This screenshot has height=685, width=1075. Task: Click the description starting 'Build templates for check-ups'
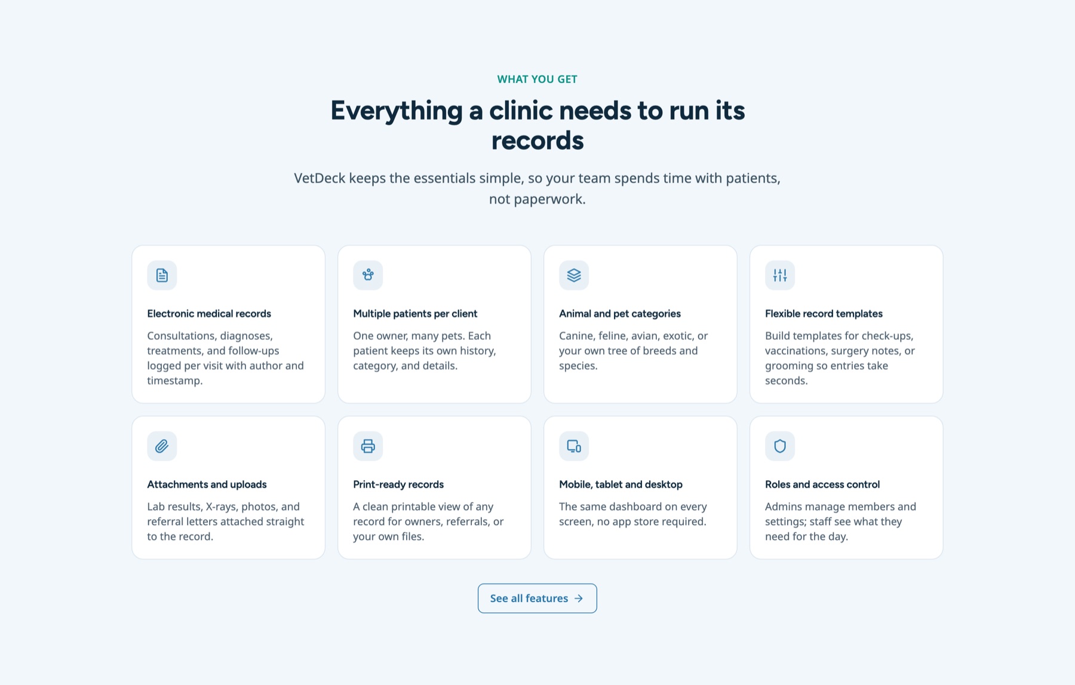click(840, 358)
